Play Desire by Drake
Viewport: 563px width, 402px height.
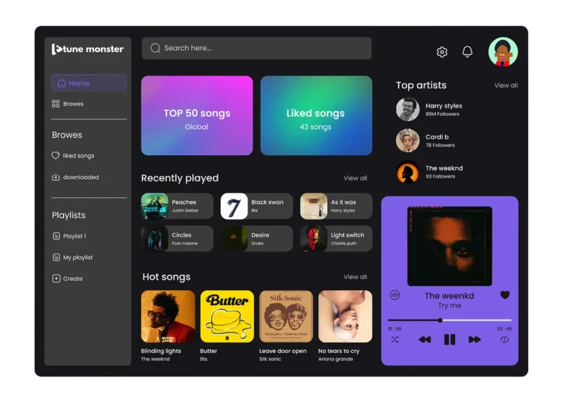[x=257, y=239]
